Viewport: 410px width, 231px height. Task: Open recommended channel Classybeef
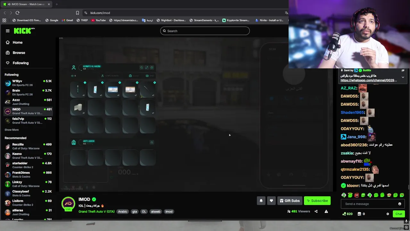coord(28,193)
